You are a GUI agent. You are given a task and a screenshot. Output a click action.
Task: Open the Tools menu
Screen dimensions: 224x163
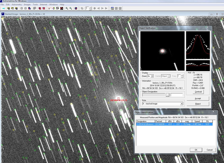point(35,4)
